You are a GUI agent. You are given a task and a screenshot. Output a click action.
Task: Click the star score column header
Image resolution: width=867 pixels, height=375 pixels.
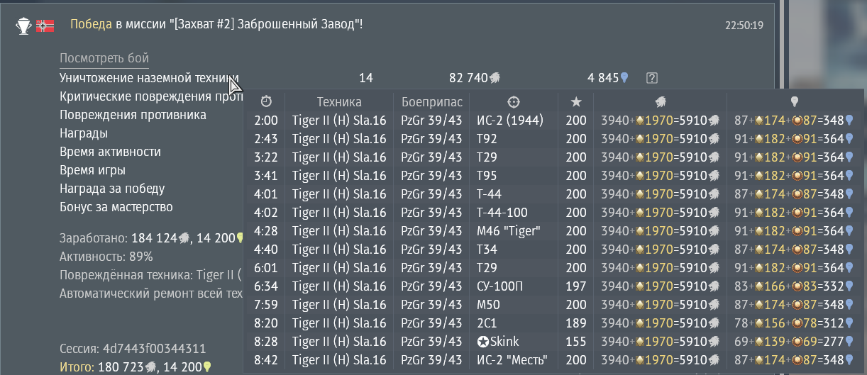pyautogui.click(x=576, y=101)
